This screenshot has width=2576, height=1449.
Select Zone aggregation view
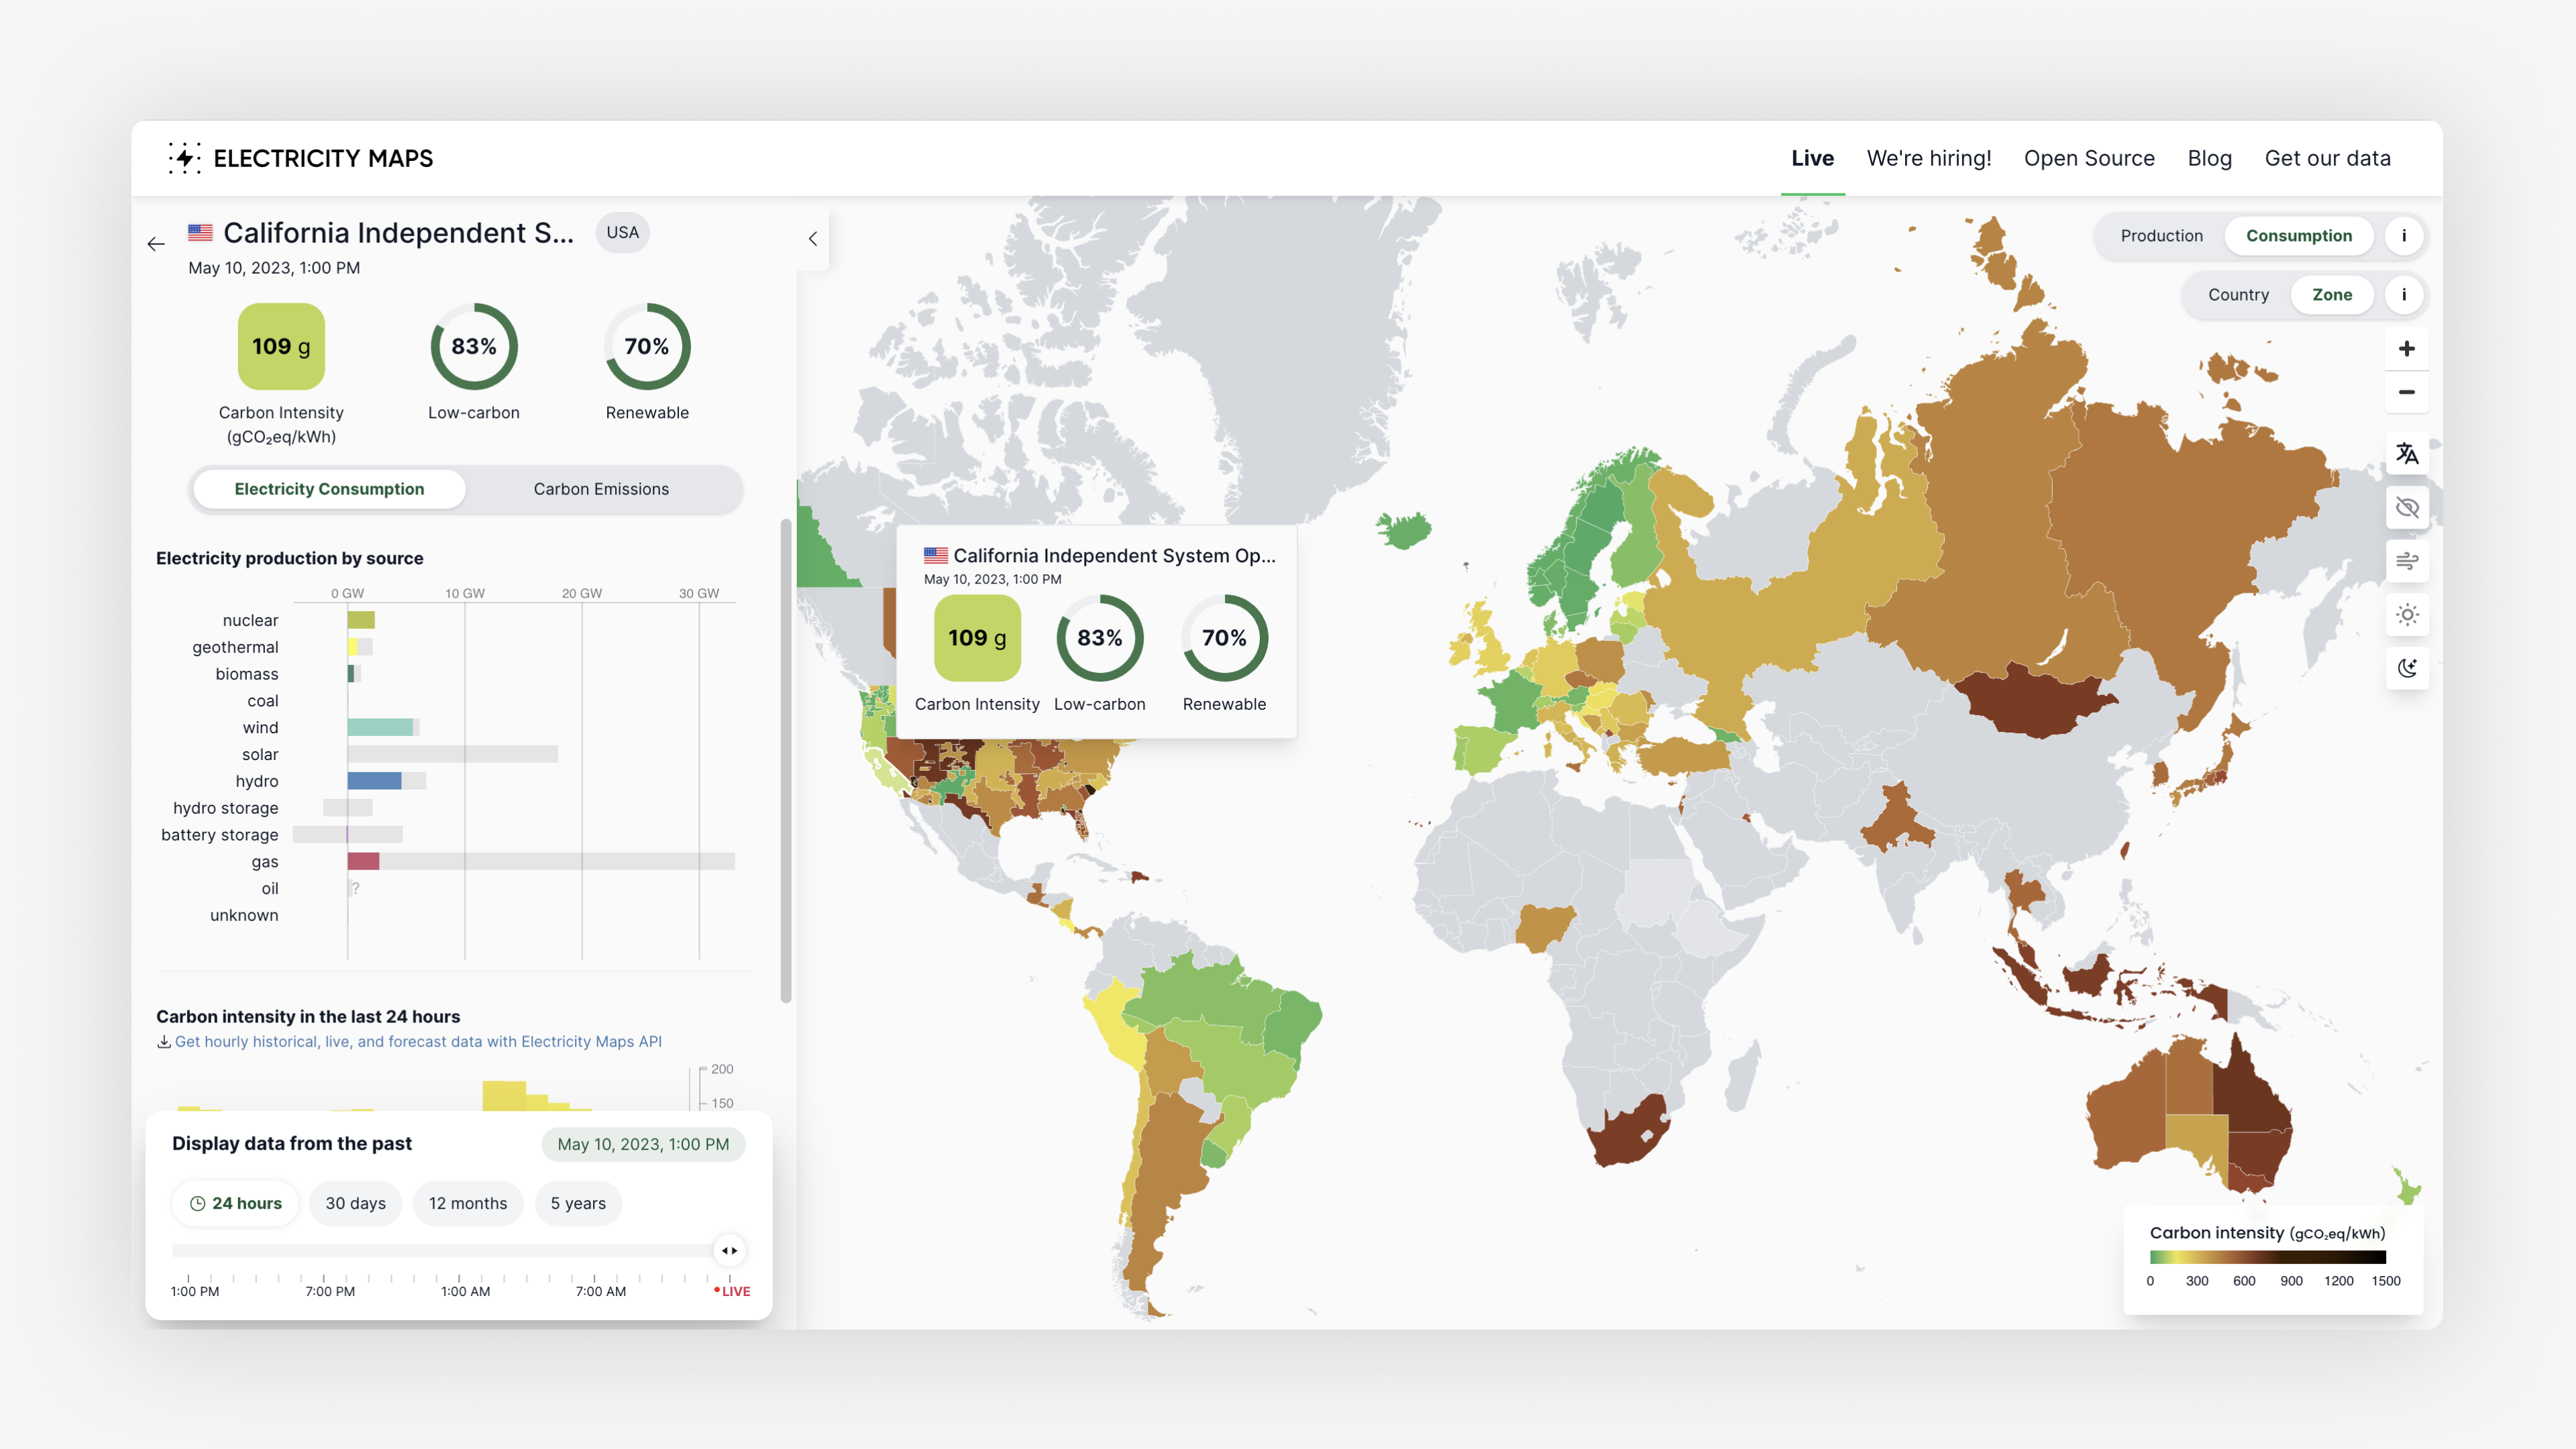(2332, 295)
